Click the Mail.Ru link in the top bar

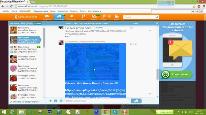coord(6,11)
